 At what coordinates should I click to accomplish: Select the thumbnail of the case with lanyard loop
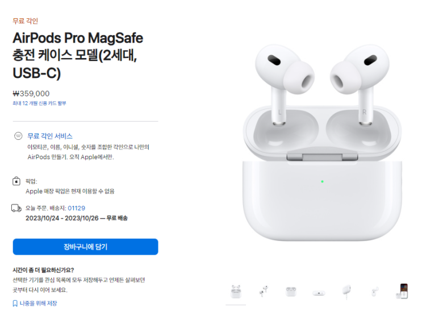374,292
